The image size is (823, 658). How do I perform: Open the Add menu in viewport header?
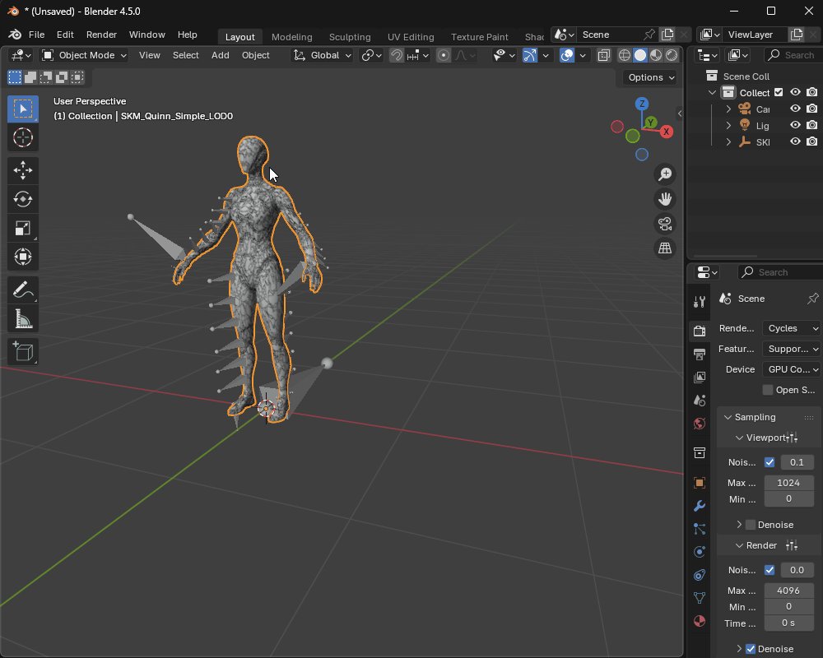point(221,55)
